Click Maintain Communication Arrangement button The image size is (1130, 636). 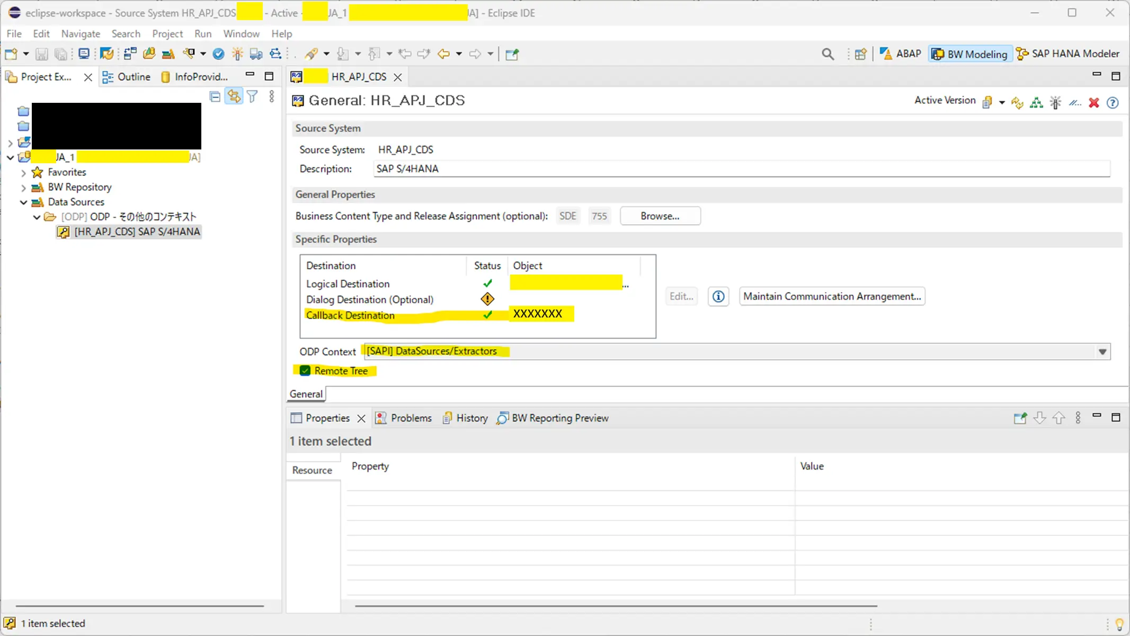(x=832, y=296)
